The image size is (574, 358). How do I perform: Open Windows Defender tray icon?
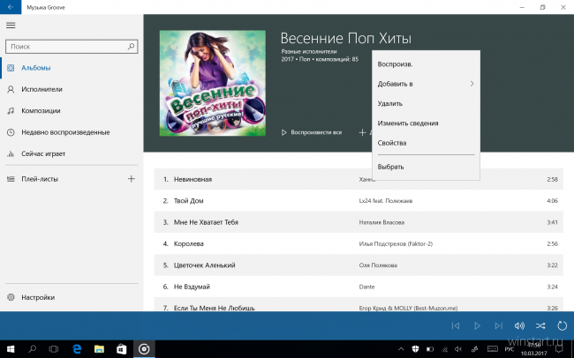416,349
